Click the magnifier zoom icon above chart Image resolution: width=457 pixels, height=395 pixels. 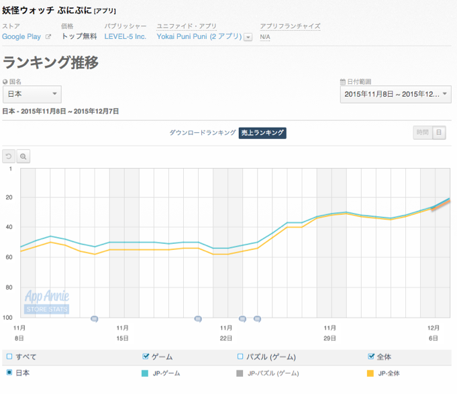(23, 157)
